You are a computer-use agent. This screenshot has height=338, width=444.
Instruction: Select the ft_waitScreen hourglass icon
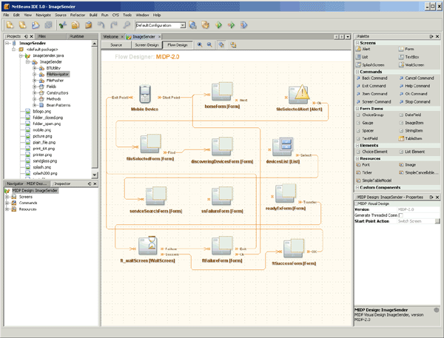coord(147,246)
